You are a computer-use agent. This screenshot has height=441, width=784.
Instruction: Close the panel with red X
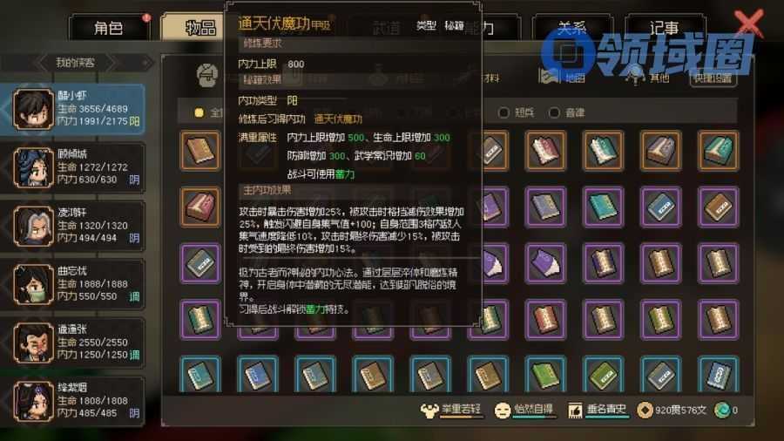pyautogui.click(x=748, y=23)
